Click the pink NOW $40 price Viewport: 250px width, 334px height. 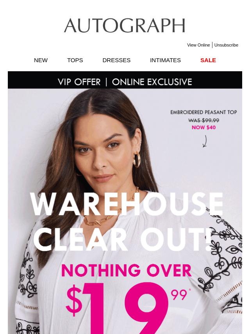click(204, 127)
